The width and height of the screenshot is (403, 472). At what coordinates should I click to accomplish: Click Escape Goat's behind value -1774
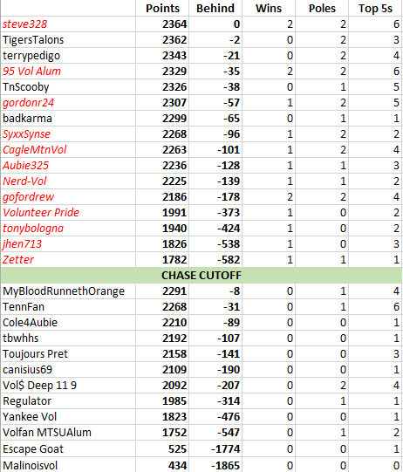tap(215, 448)
